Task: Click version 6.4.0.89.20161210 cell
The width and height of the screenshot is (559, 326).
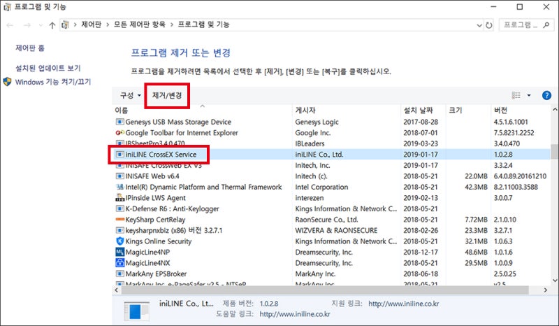Action: tap(520, 176)
